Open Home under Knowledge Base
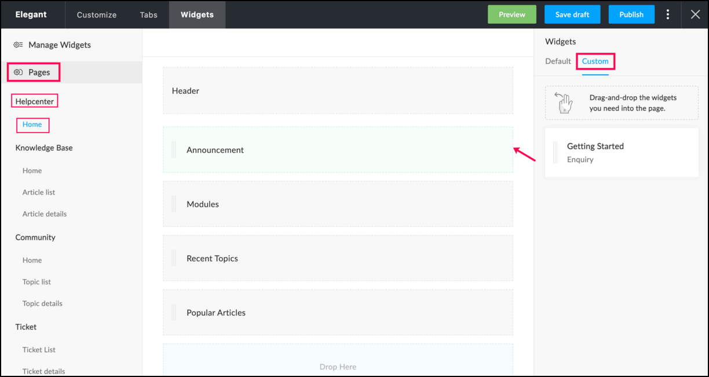This screenshot has width=709, height=377. 32,171
